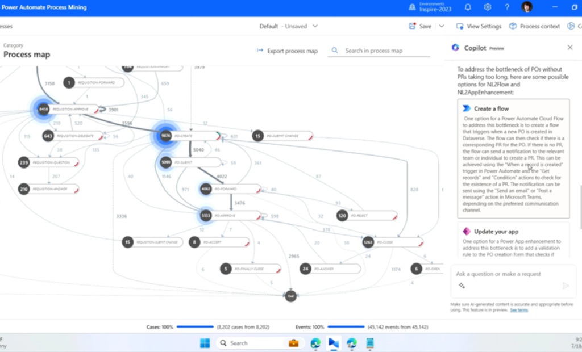Select the PO-REJECT node 120
Screen dimensions: 582x352
click(x=367, y=216)
